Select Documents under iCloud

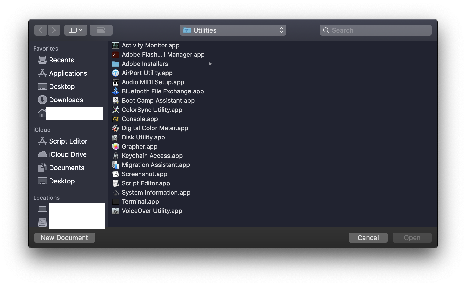(x=67, y=168)
